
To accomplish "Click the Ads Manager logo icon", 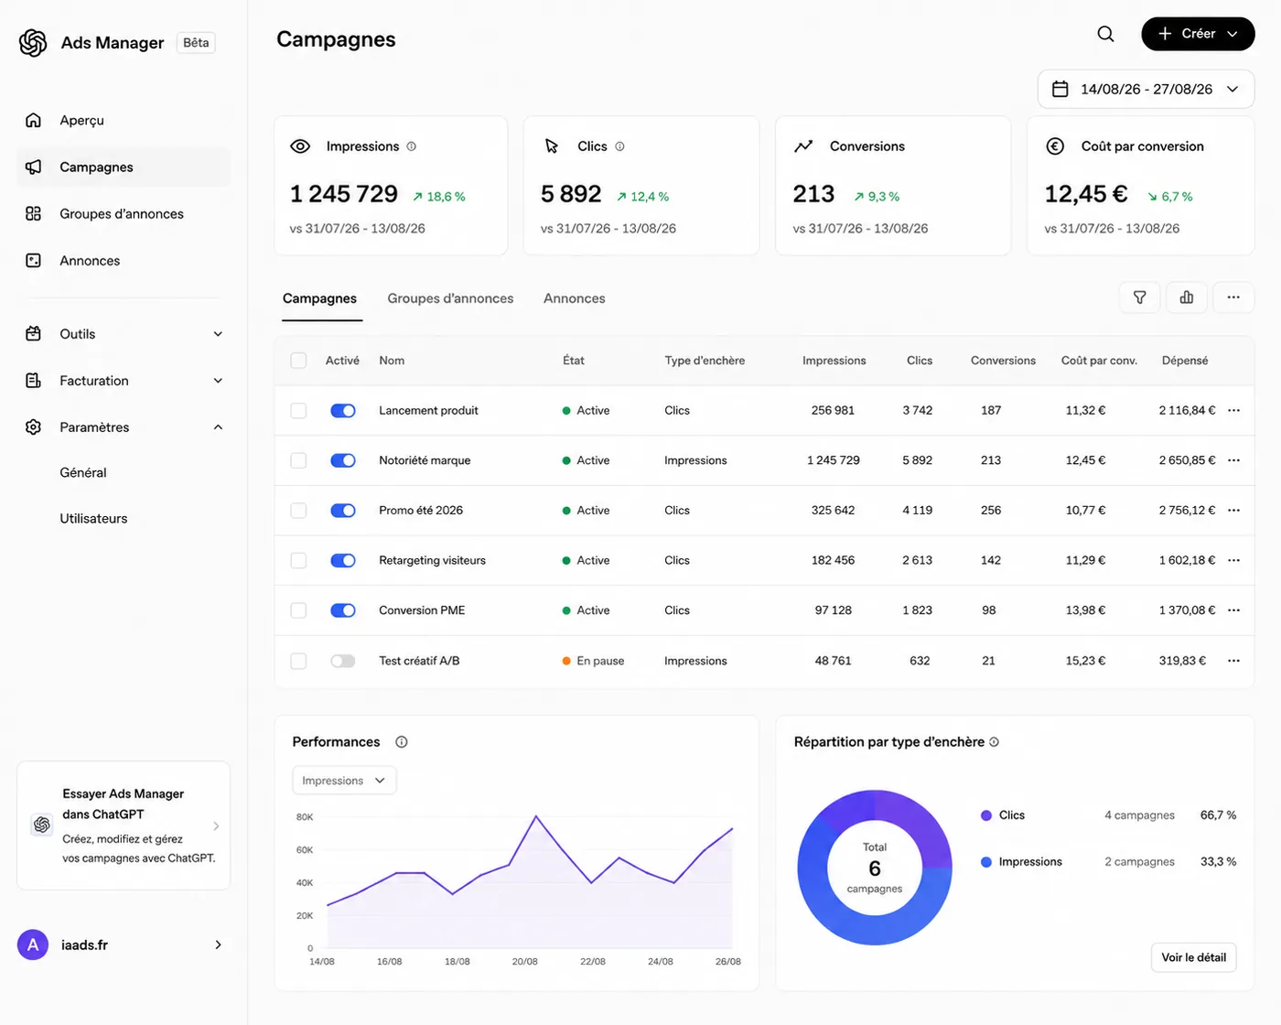I will click(33, 43).
